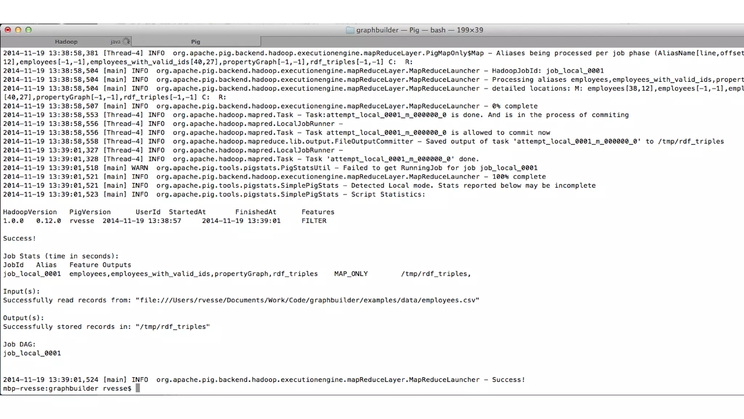This screenshot has width=744, height=419.
Task: Click the 'java' process label in Hadoop tab
Action: click(x=115, y=42)
